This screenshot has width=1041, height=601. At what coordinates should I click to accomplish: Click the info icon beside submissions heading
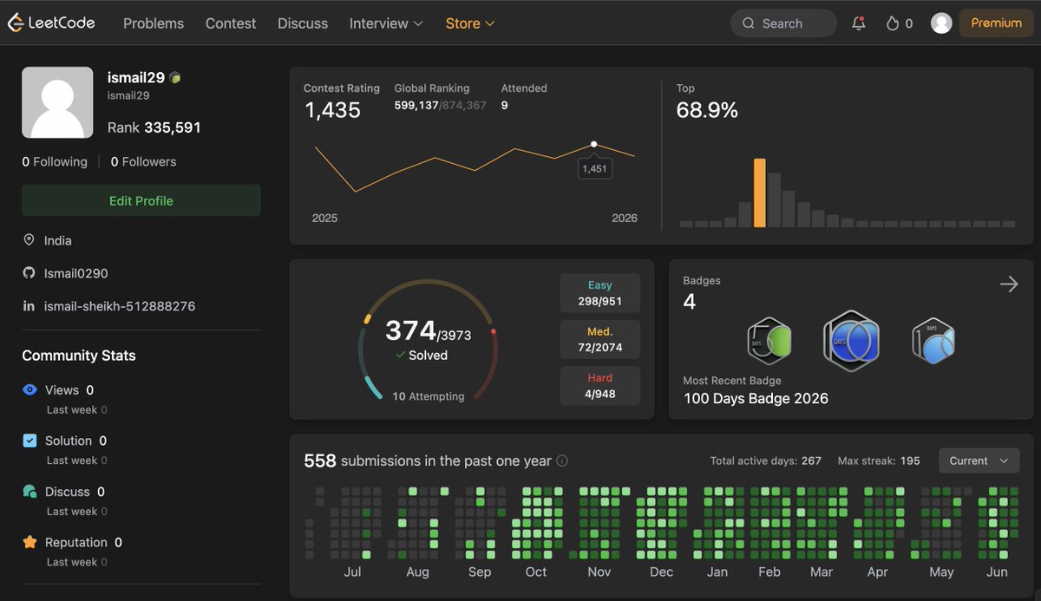(x=562, y=461)
